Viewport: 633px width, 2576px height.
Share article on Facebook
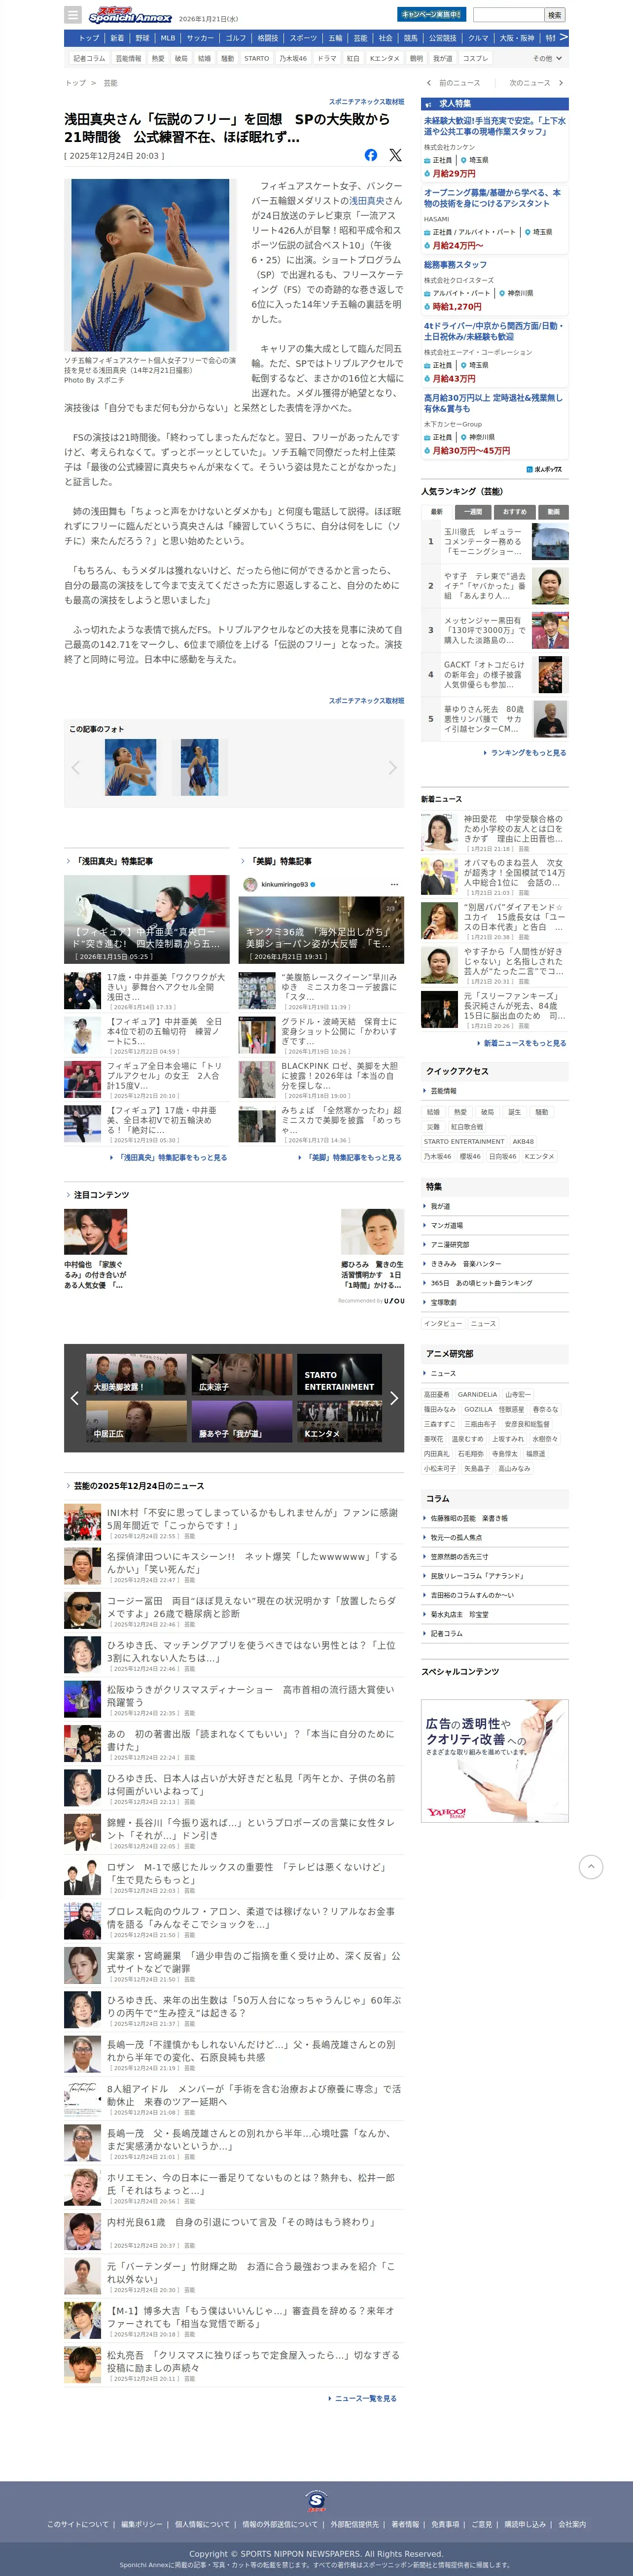click(371, 155)
